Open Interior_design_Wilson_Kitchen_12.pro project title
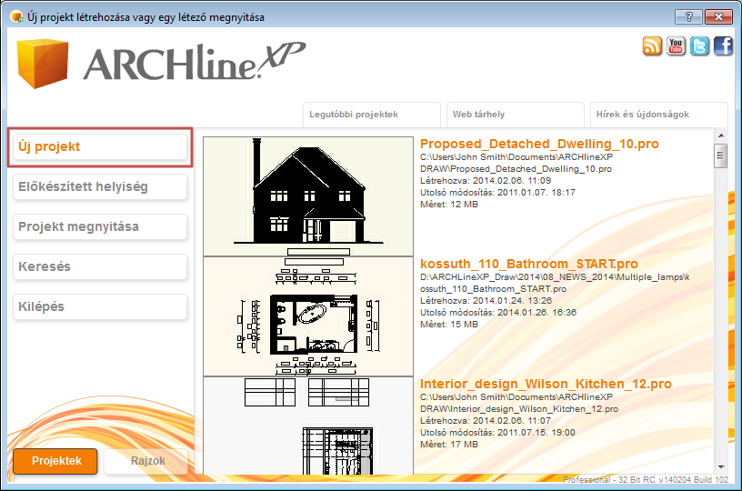Viewport: 742px width, 491px height. pos(546,384)
